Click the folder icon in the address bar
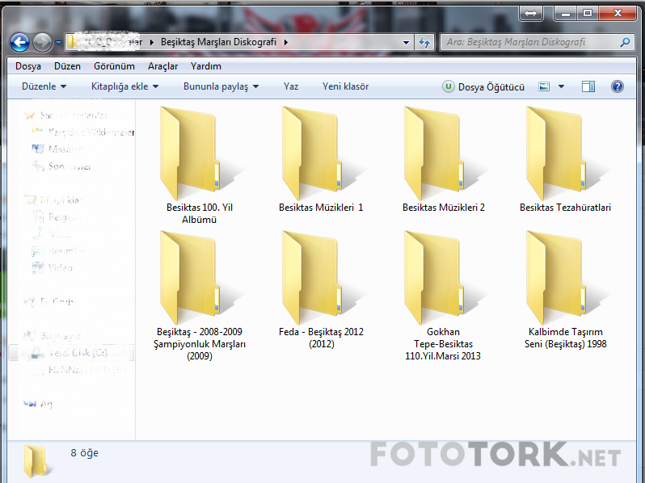 73,42
